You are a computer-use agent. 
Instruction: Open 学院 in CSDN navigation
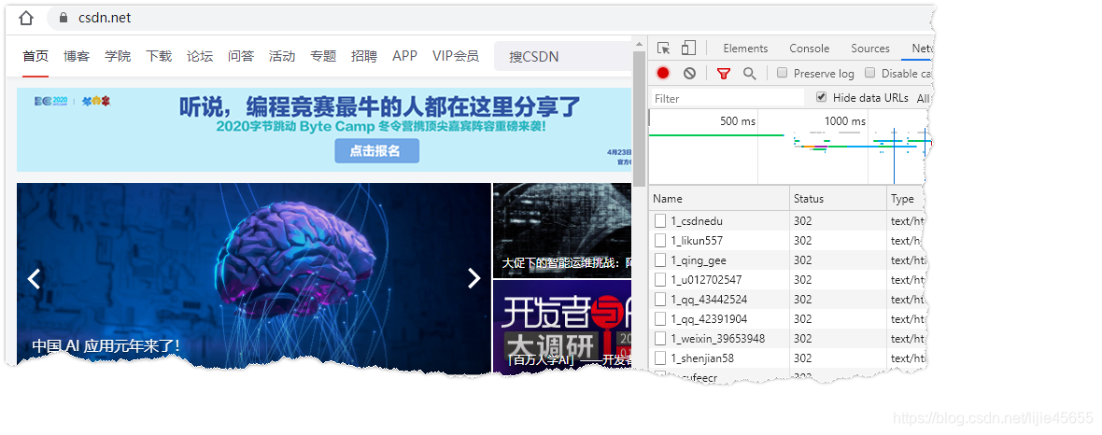(x=118, y=56)
